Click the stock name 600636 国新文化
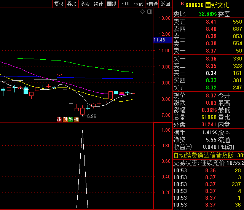Image resolution: width=244 pixels, height=210 pixels. [207, 5]
